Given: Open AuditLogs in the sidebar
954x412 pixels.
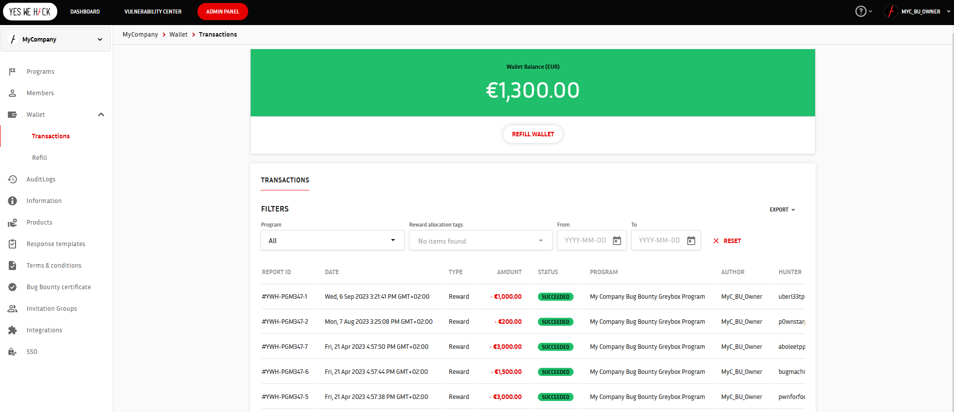Looking at the screenshot, I should (41, 179).
